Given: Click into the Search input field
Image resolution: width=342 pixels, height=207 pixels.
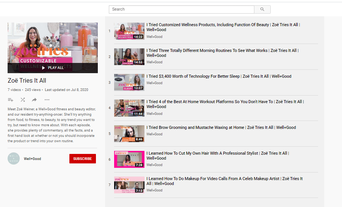Looking at the screenshot, I should 182,9.
